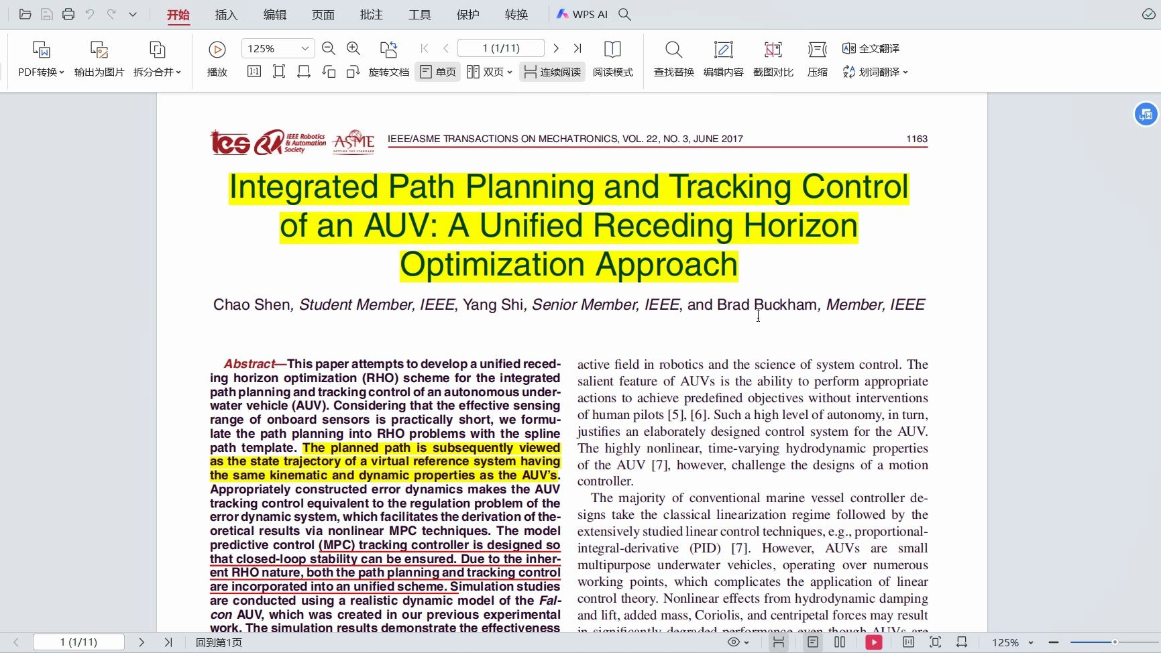
Task: Rotate page counterclockwise icon
Action: pos(329,71)
